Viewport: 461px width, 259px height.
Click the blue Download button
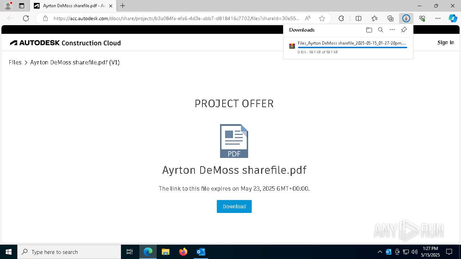tap(234, 206)
